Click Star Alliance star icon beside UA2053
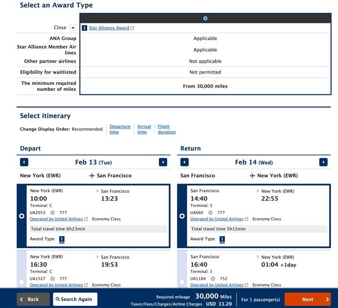 point(52,213)
